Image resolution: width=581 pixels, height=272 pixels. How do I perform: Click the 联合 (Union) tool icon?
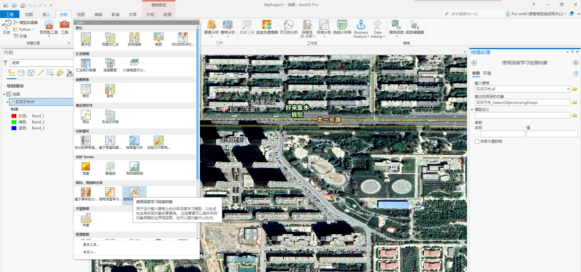(x=110, y=89)
